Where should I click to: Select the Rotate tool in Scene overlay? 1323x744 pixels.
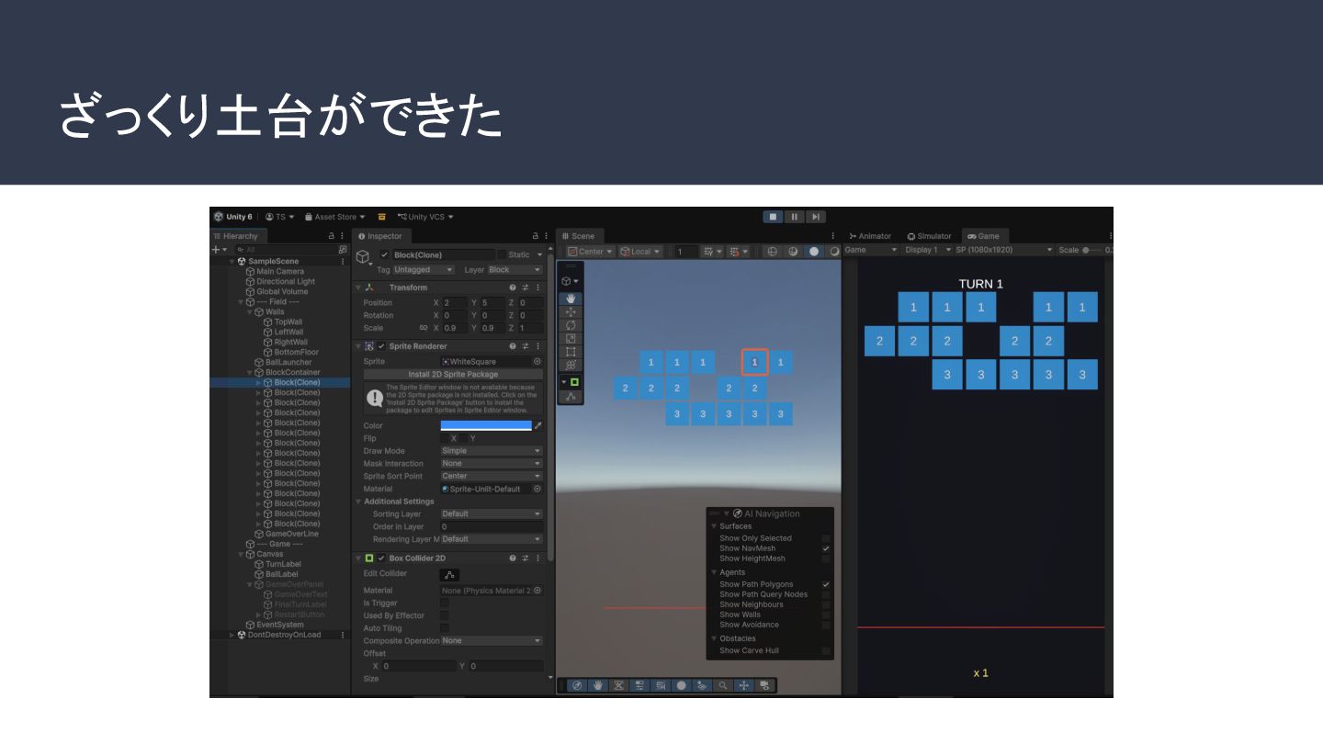(x=571, y=325)
